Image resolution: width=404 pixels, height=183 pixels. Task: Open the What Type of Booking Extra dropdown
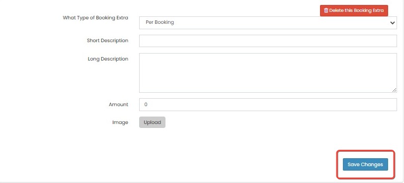268,23
